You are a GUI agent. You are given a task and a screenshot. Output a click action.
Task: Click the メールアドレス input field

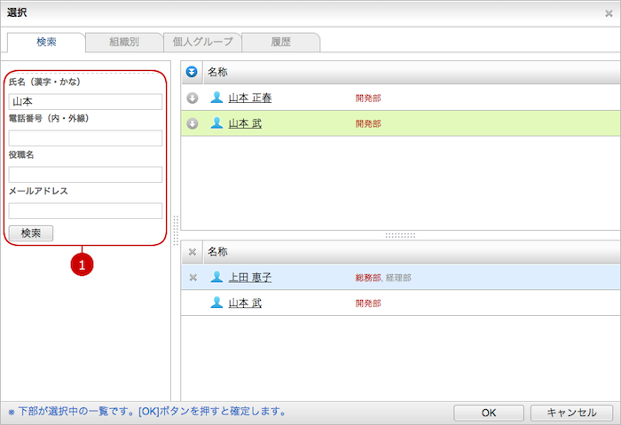[x=85, y=211]
